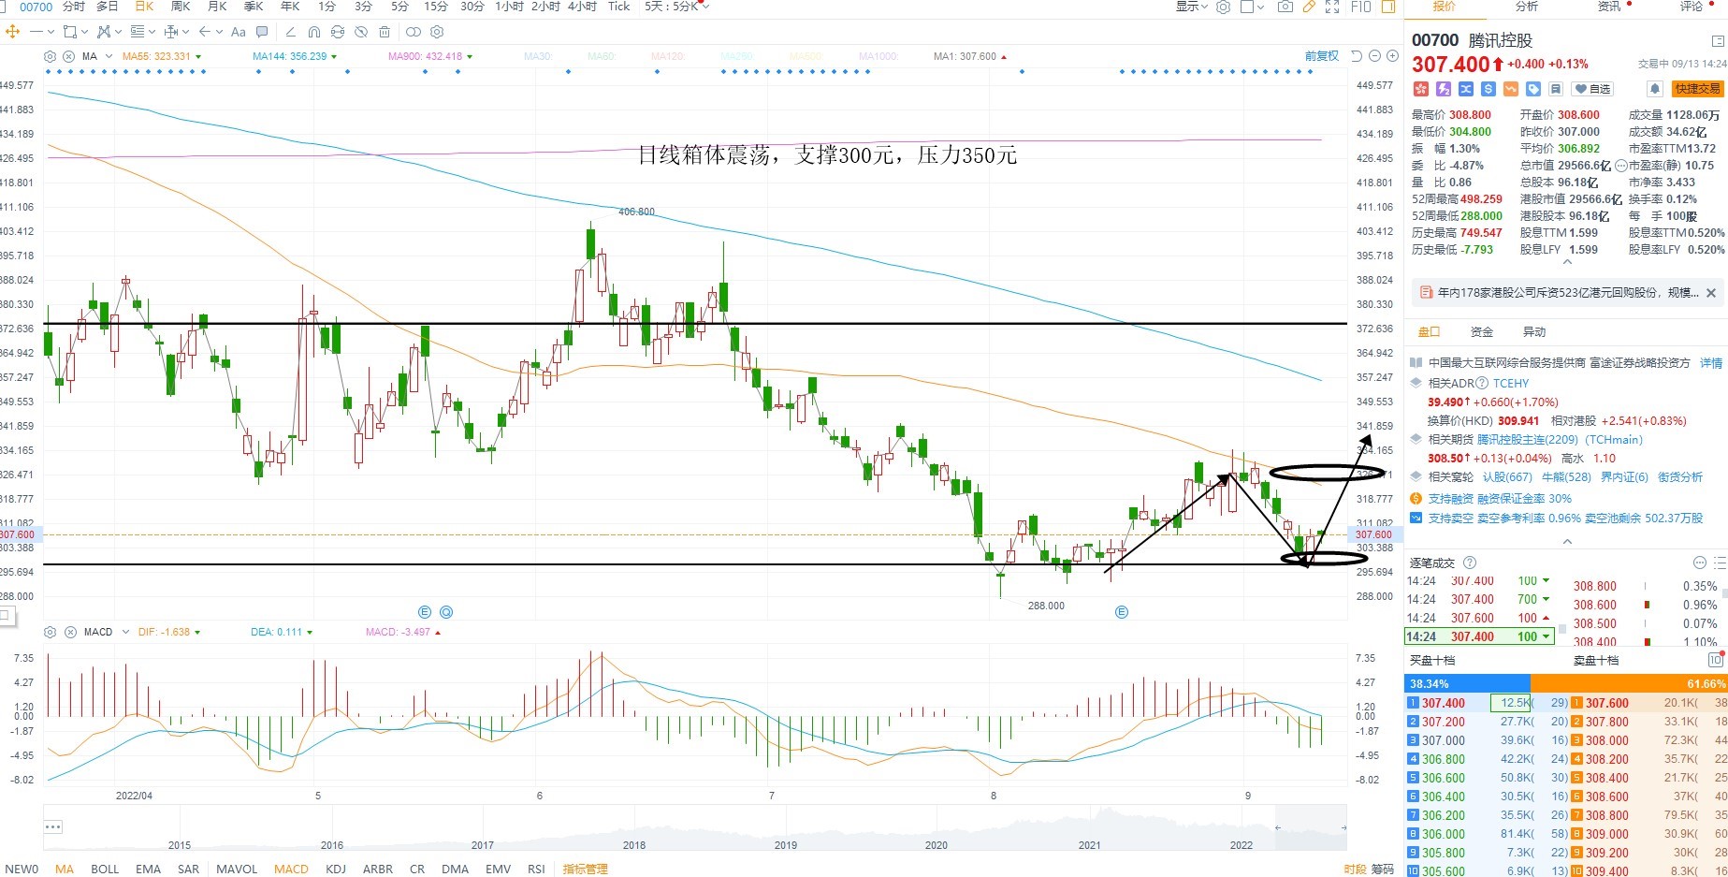Set a price alert bell
Viewport: 1728px width, 877px height.
pyautogui.click(x=1655, y=89)
